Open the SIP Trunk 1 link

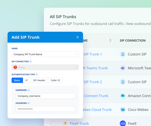tap(93, 54)
